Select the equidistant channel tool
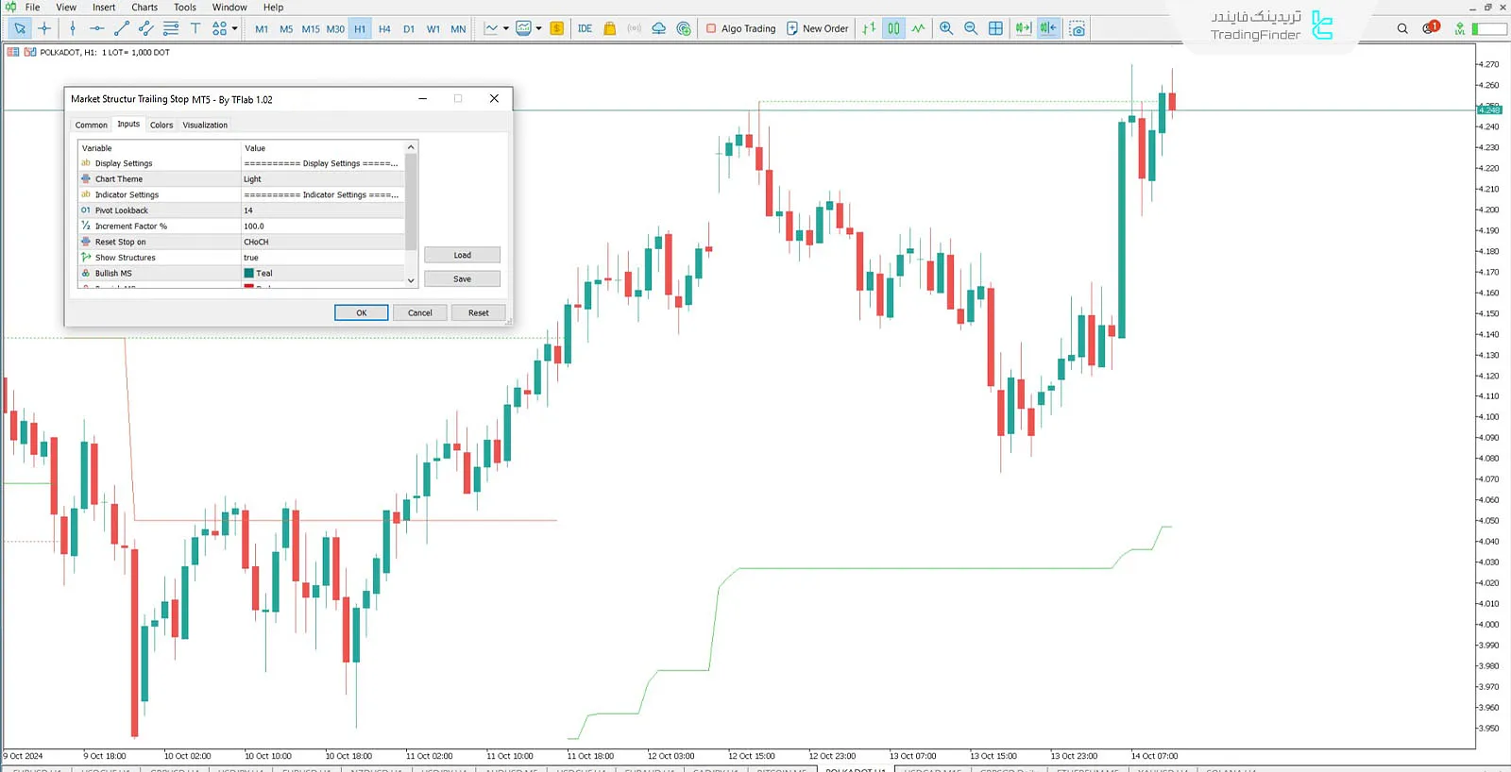 point(146,28)
